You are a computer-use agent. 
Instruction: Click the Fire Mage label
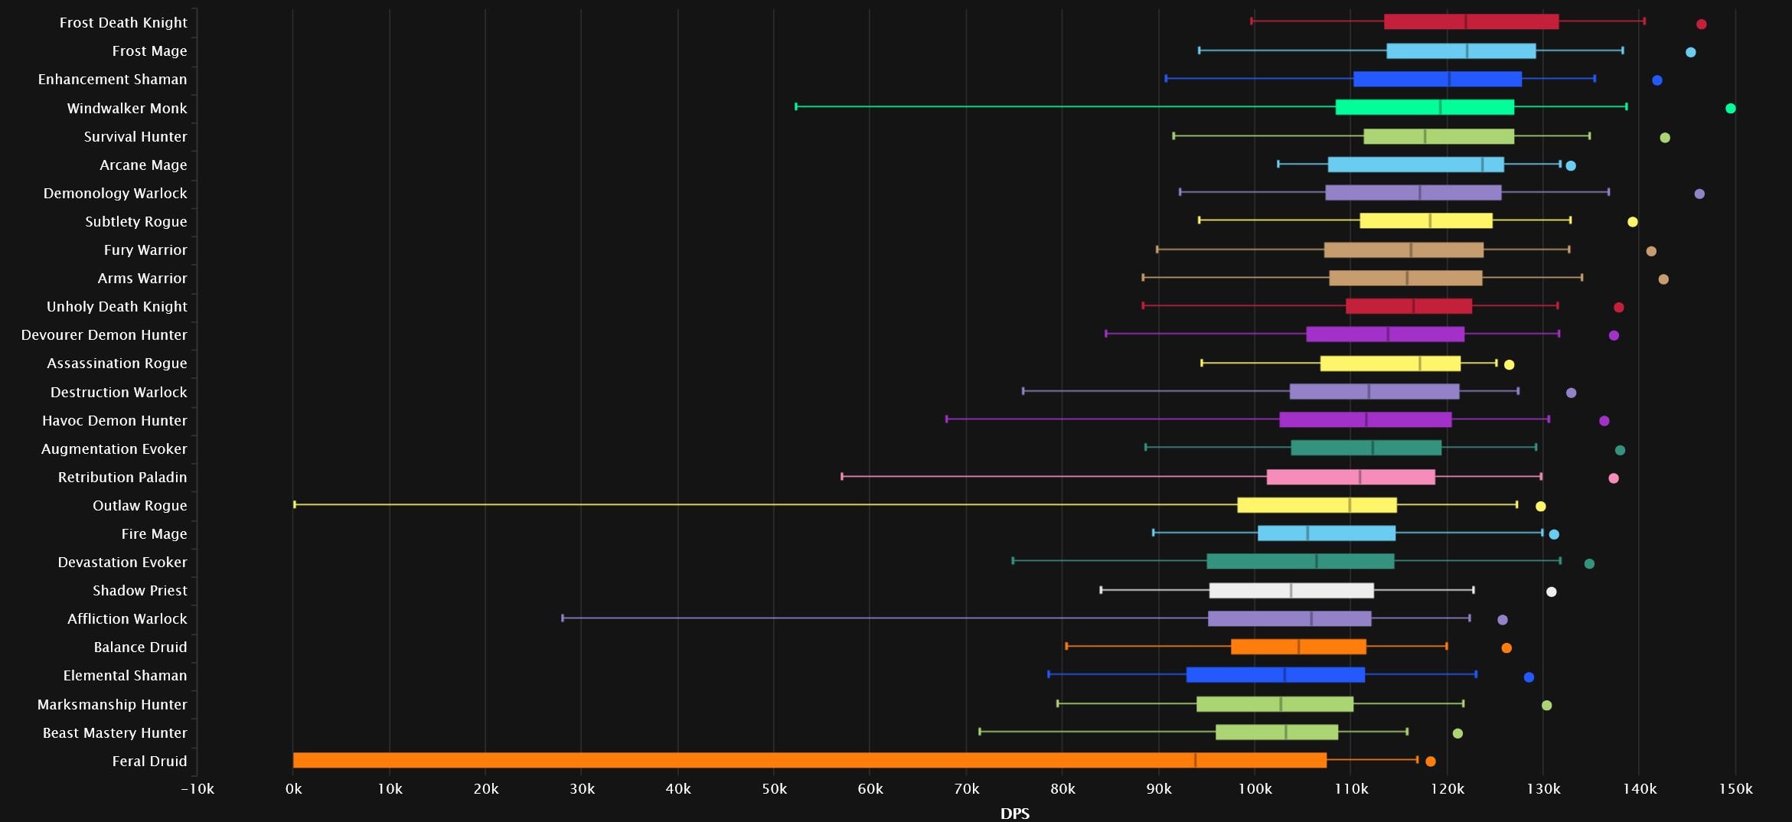[x=154, y=534]
